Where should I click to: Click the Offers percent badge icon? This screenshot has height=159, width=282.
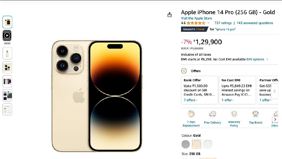click(x=184, y=71)
